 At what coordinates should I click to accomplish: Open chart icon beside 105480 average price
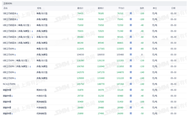pos(131,54)
